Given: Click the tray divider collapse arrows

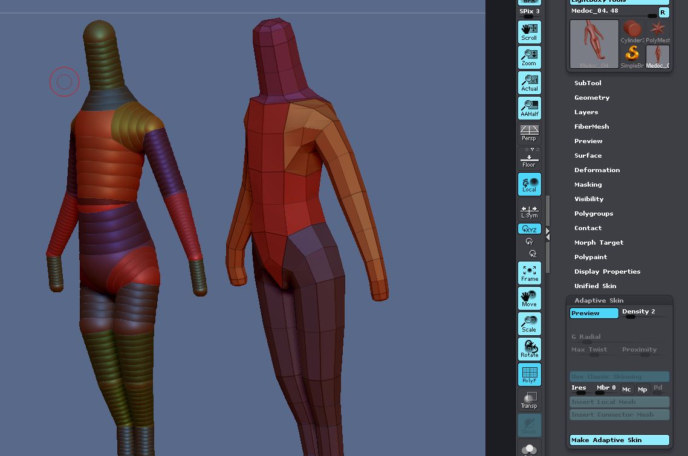Looking at the screenshot, I should point(548,234).
